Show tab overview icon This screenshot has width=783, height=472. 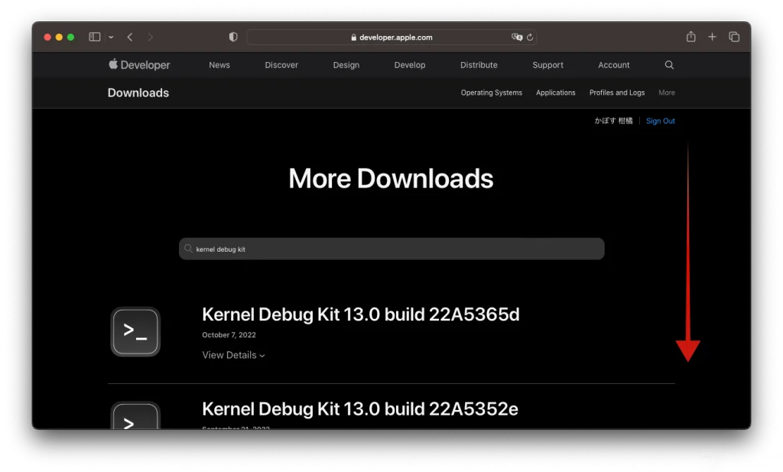(734, 37)
